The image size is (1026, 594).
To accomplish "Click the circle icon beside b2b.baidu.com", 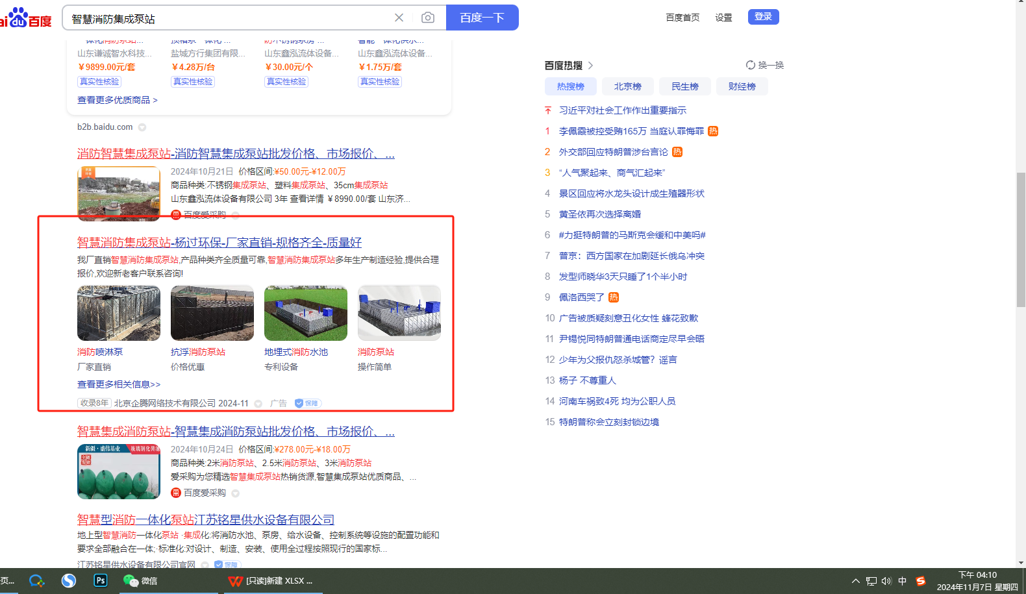I will pyautogui.click(x=142, y=127).
